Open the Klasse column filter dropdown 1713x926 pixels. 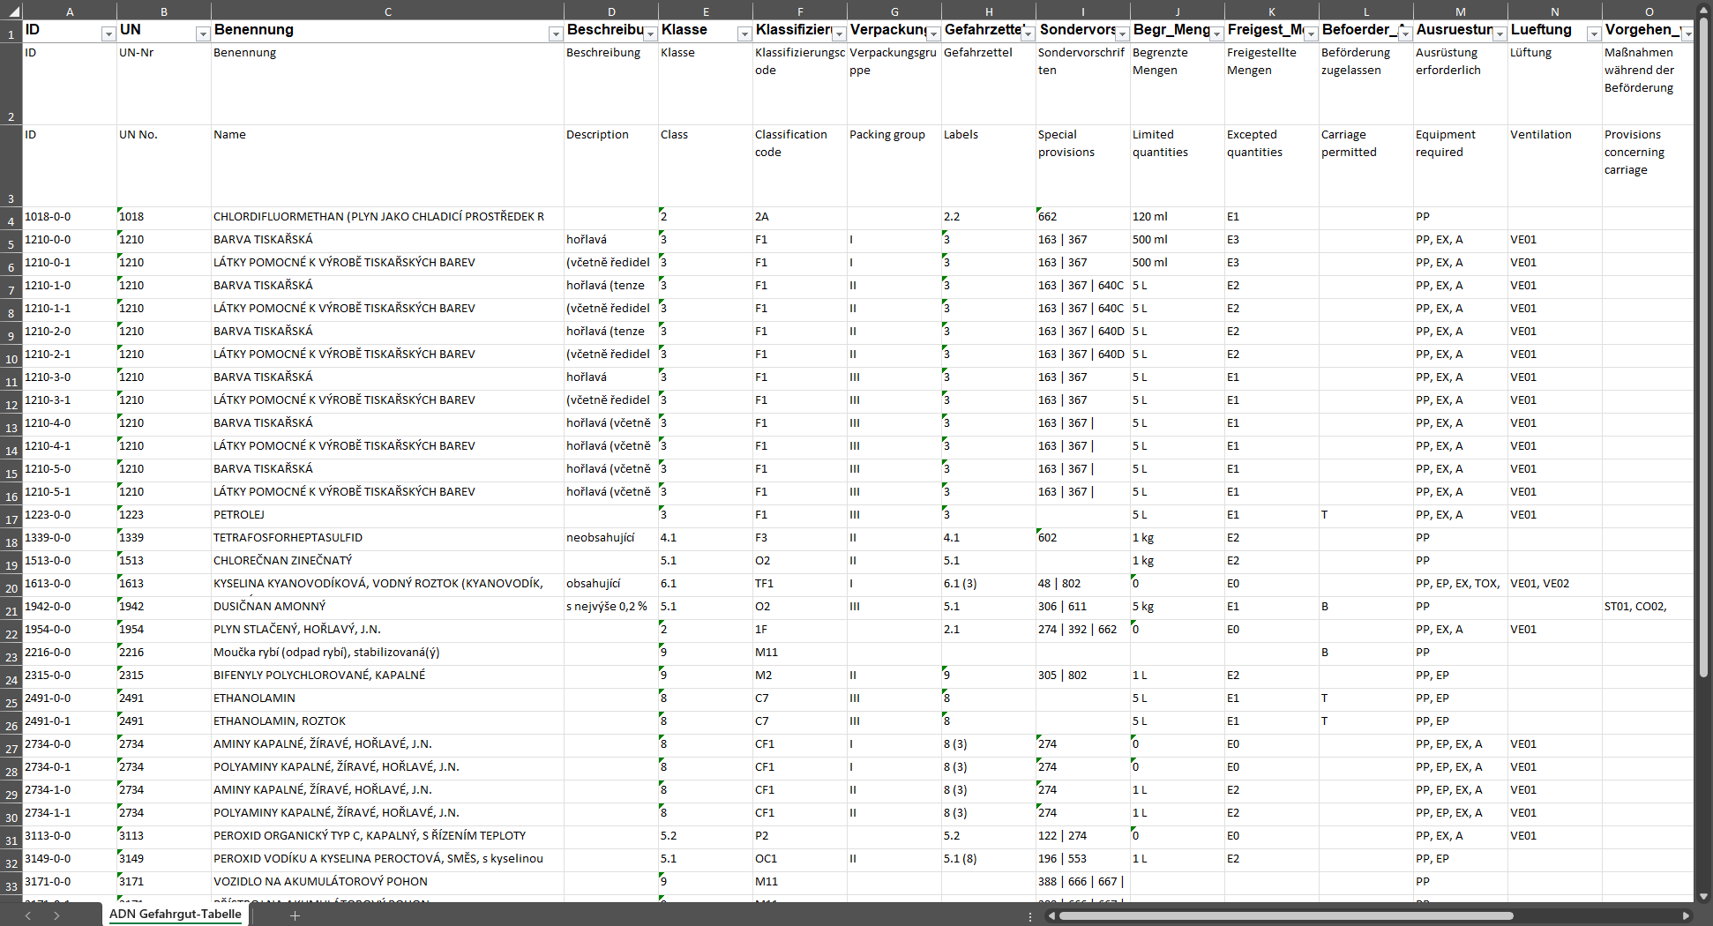click(744, 34)
